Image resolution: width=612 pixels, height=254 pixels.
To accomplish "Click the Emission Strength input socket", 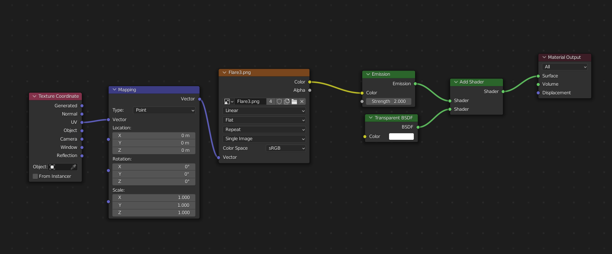I will tap(362, 101).
